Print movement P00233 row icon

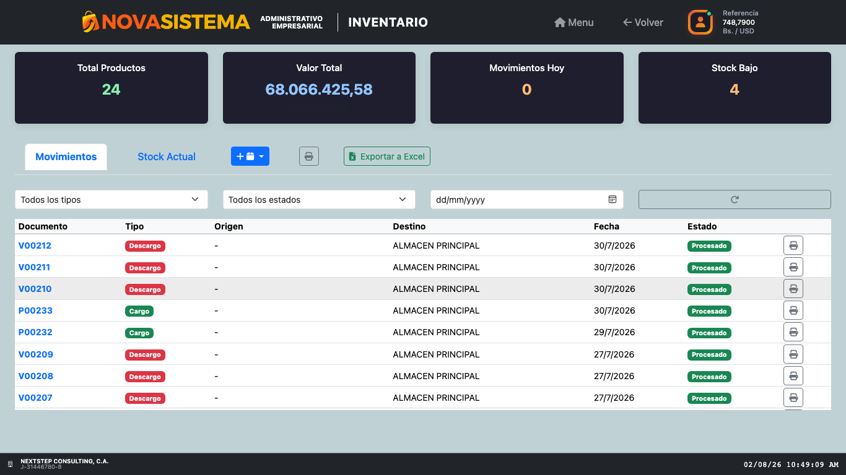tap(793, 310)
